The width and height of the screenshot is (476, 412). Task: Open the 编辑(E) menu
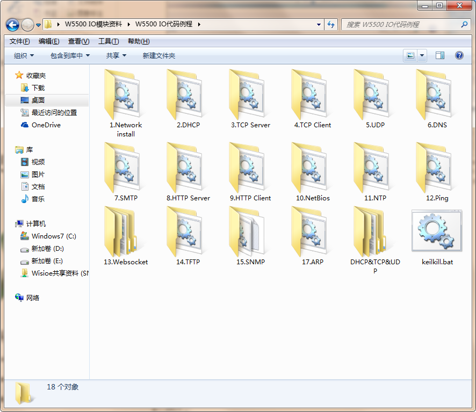click(49, 41)
